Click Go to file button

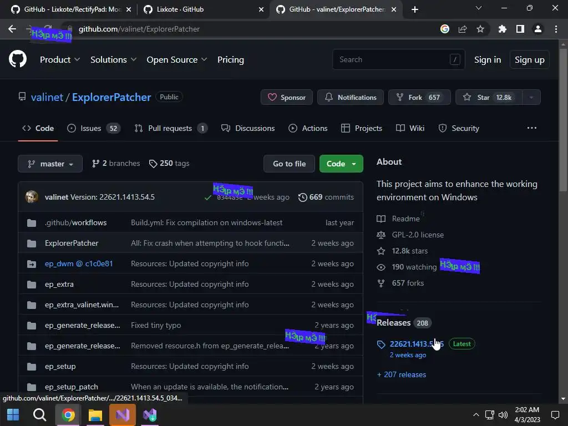289,164
